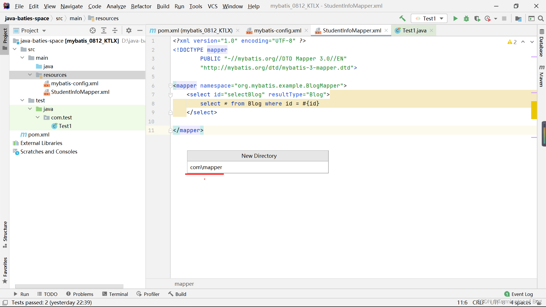Collapse the com.test package node

38,117
